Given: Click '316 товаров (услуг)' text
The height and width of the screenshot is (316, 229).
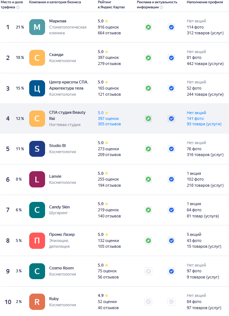Looking at the screenshot, I should (x=205, y=155).
